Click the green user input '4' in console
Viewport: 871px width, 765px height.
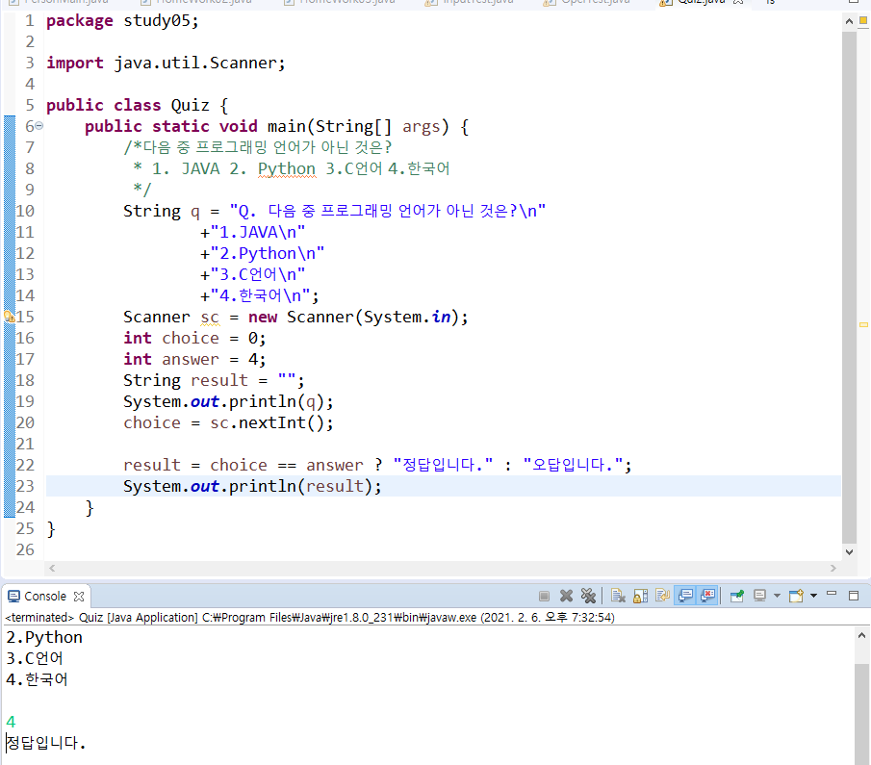pyautogui.click(x=11, y=722)
